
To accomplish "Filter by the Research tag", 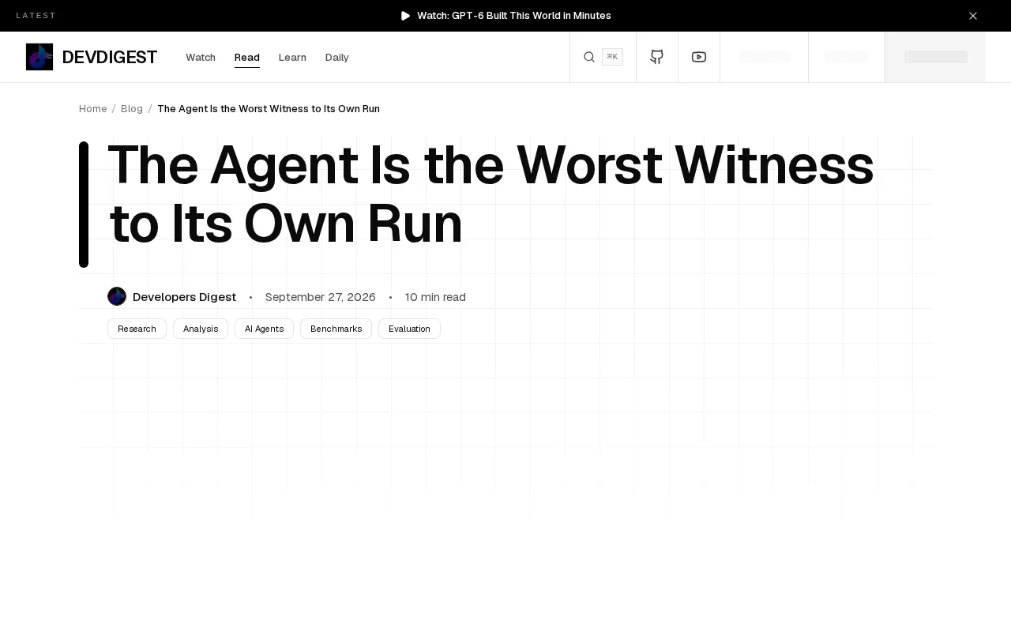I will (x=137, y=329).
